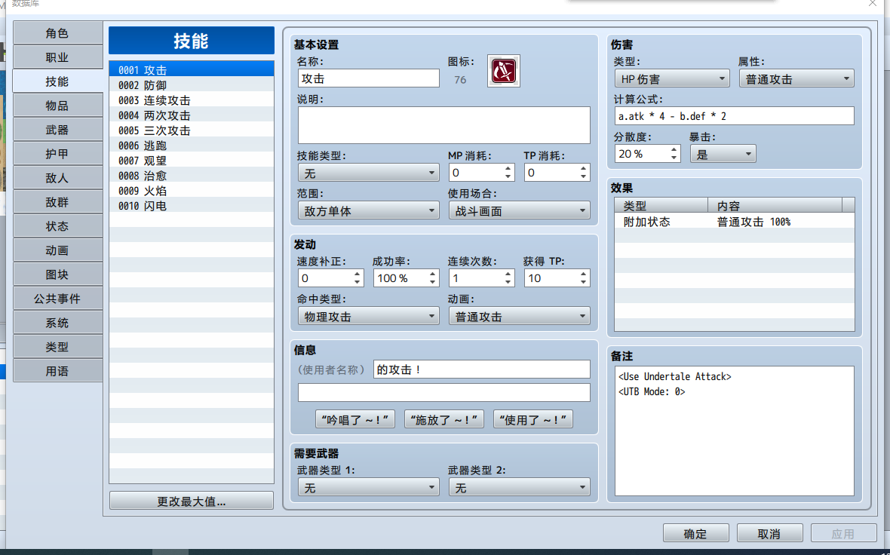Click the “使用了～！” button
This screenshot has height=555, width=890.
[533, 419]
